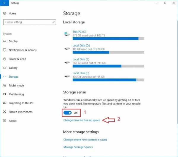Click Change where new content is saved
This screenshot has width=178, height=157.
coord(85,140)
